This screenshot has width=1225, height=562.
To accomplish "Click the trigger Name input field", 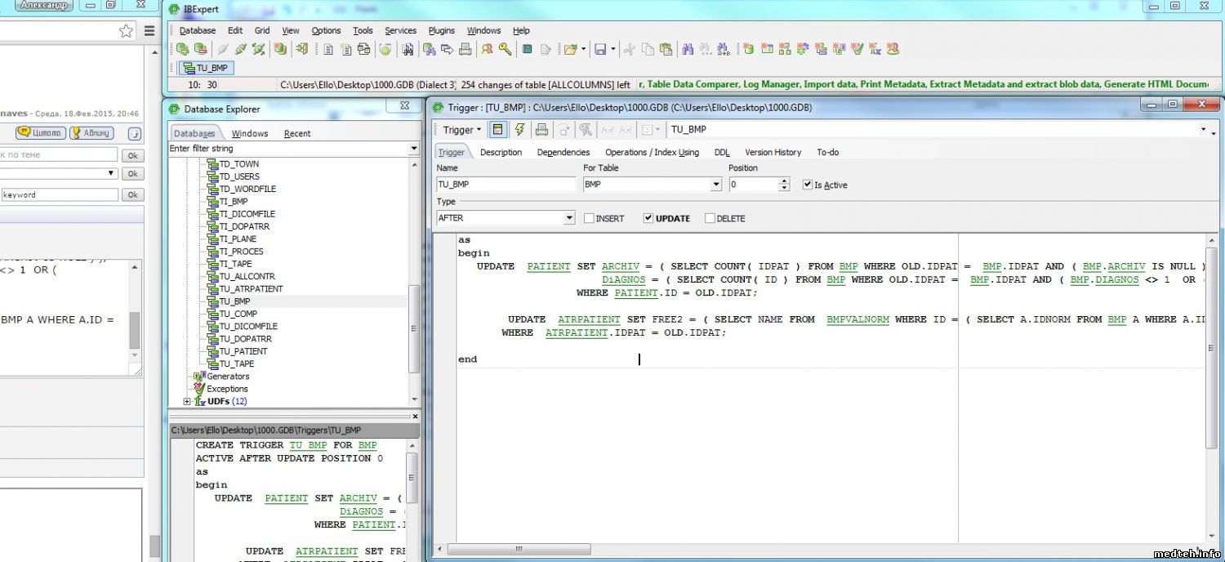I will [x=506, y=185].
